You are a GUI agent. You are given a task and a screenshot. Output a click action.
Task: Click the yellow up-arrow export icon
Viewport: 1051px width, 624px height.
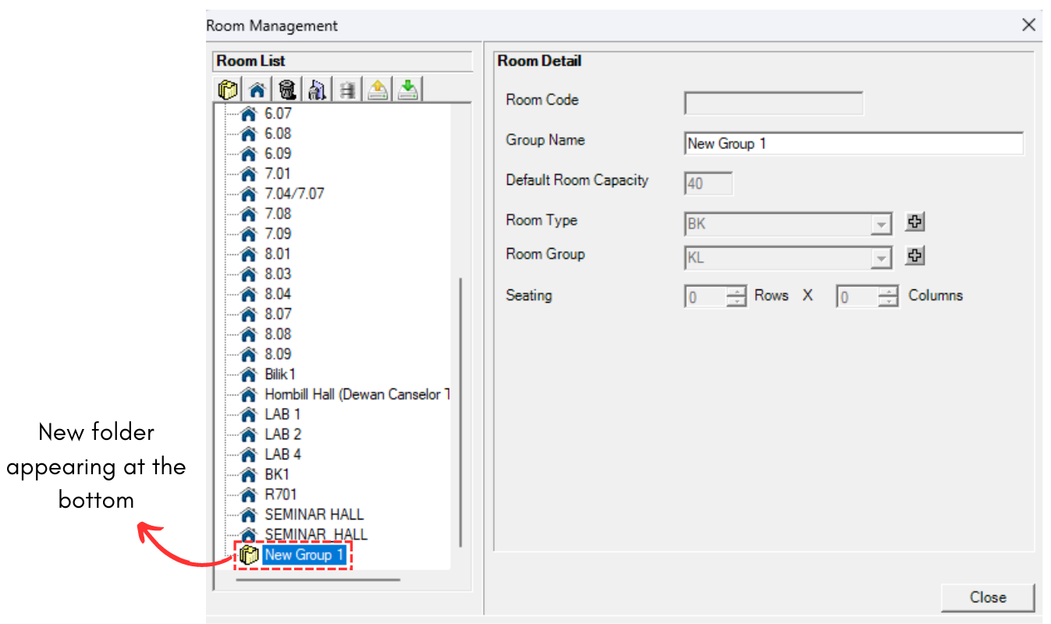click(x=378, y=90)
